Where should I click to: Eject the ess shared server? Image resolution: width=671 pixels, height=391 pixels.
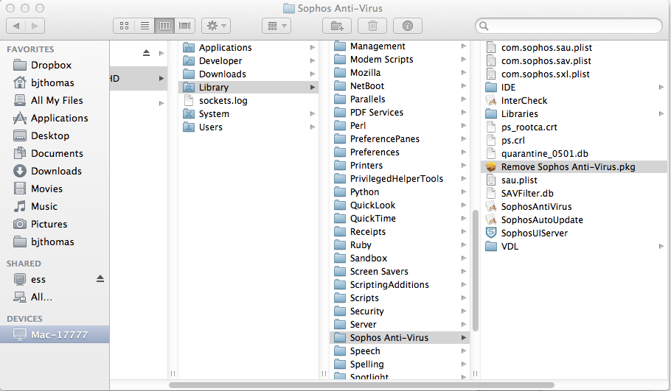pos(100,279)
